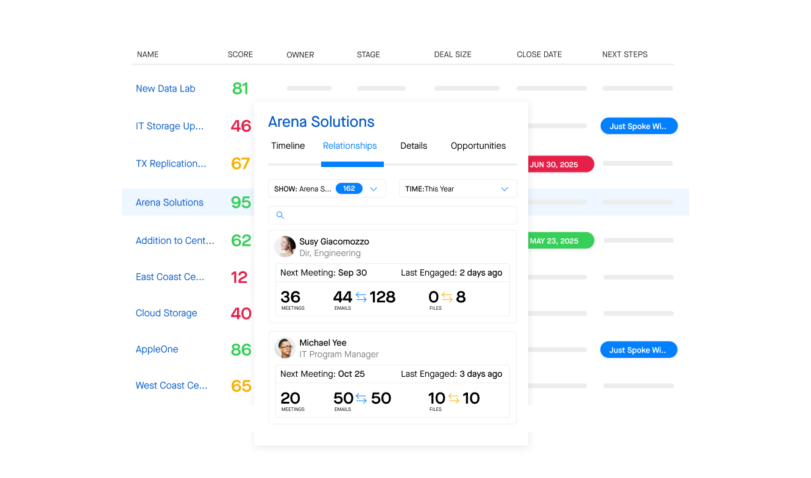Screen dimensions: 811x478
Task: Go to the Opportunities tab
Action: point(478,146)
